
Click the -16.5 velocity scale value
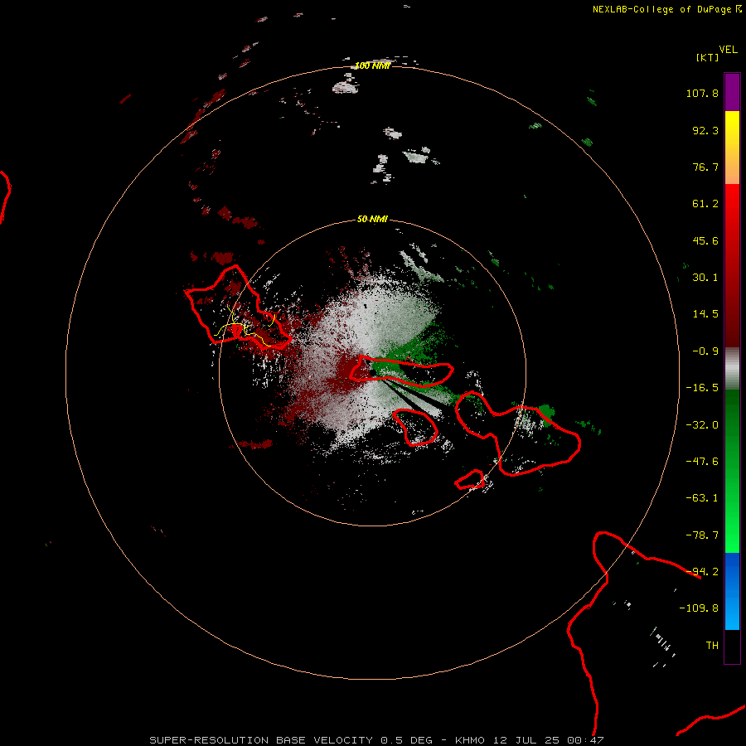(702, 388)
